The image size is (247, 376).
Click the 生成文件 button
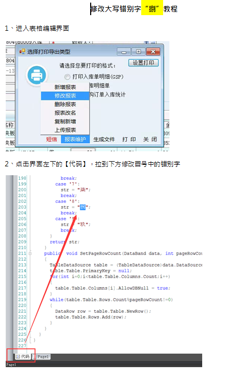(104, 139)
